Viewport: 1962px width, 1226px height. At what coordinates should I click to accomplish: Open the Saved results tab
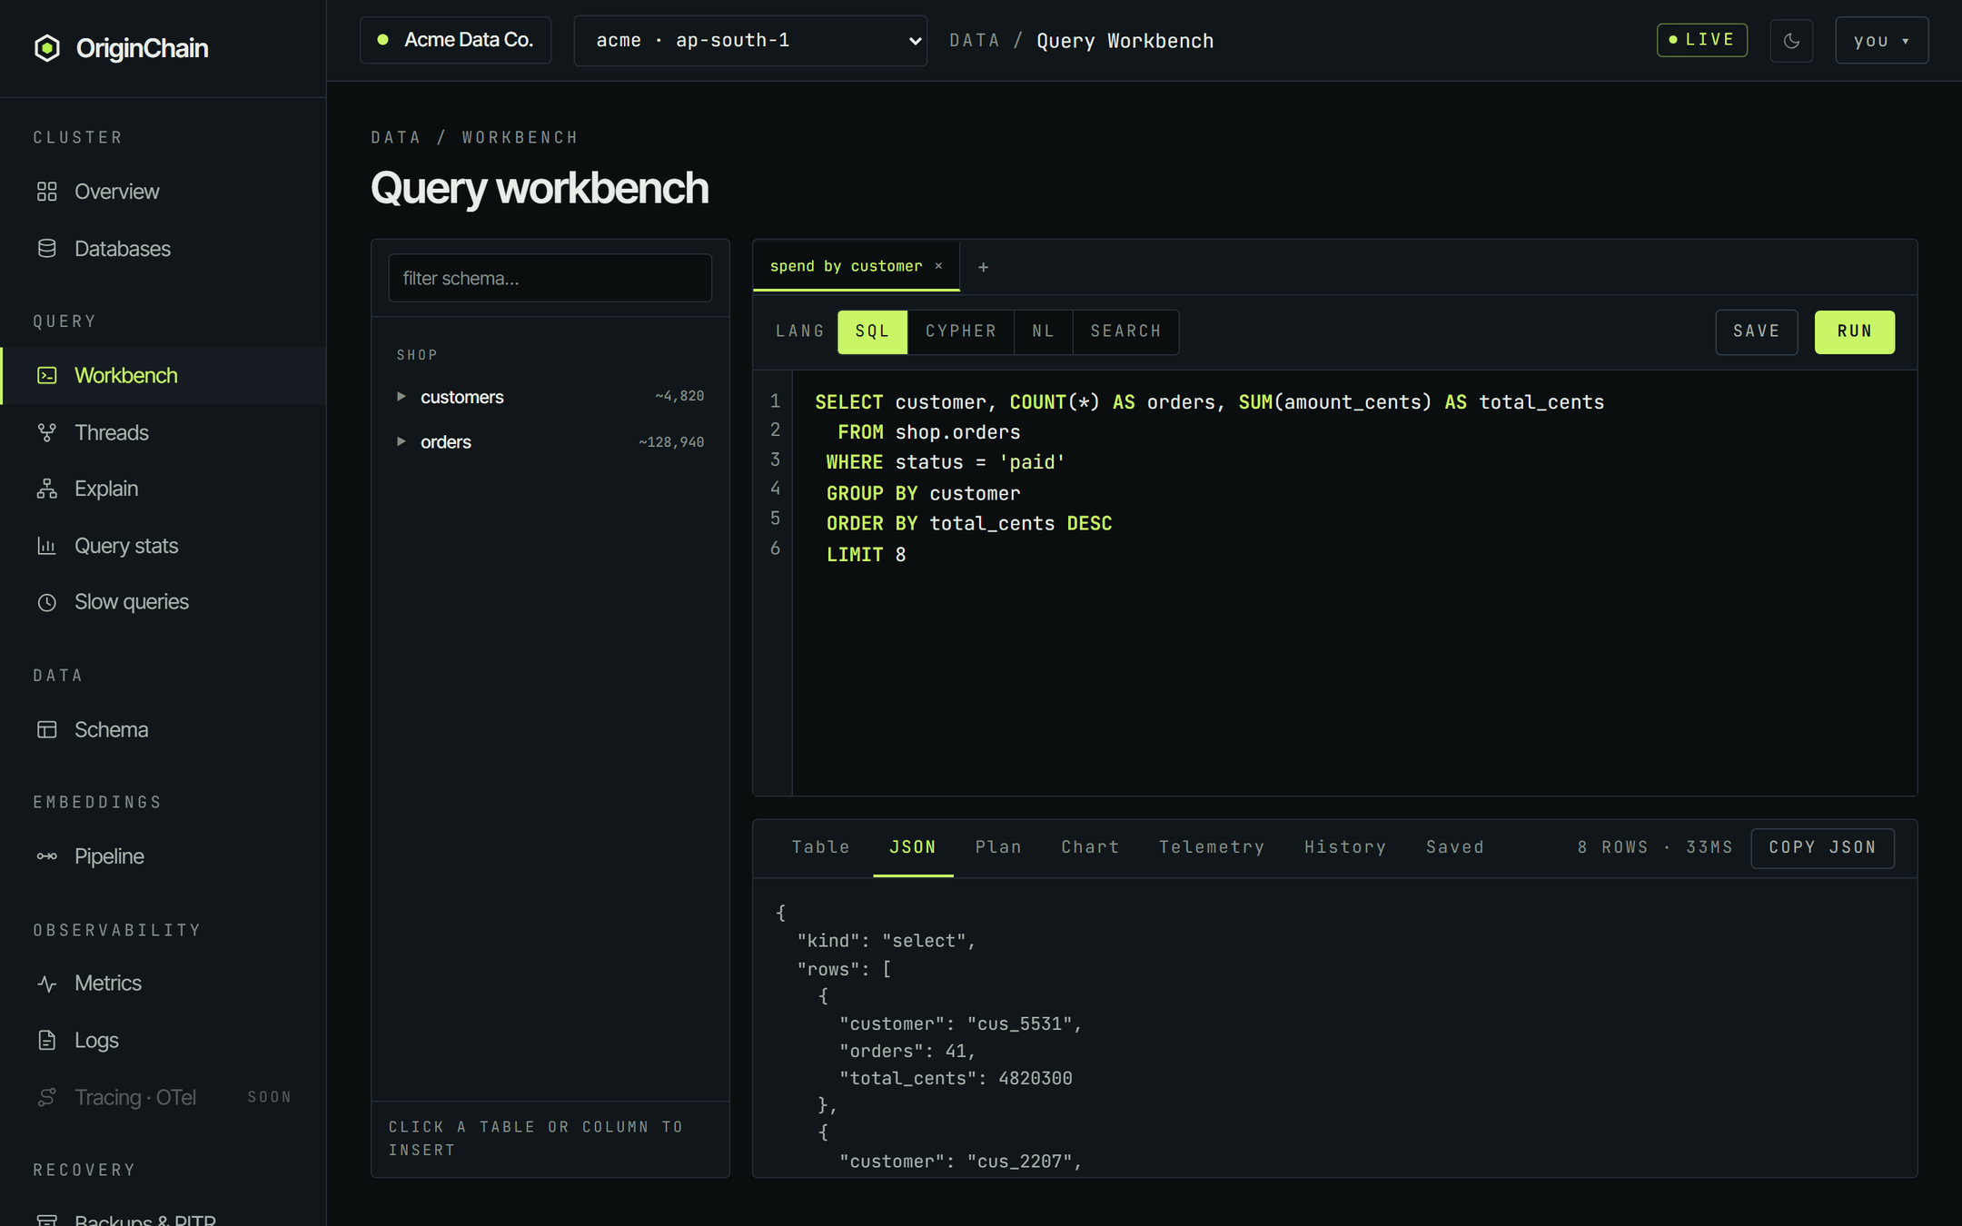pos(1454,847)
